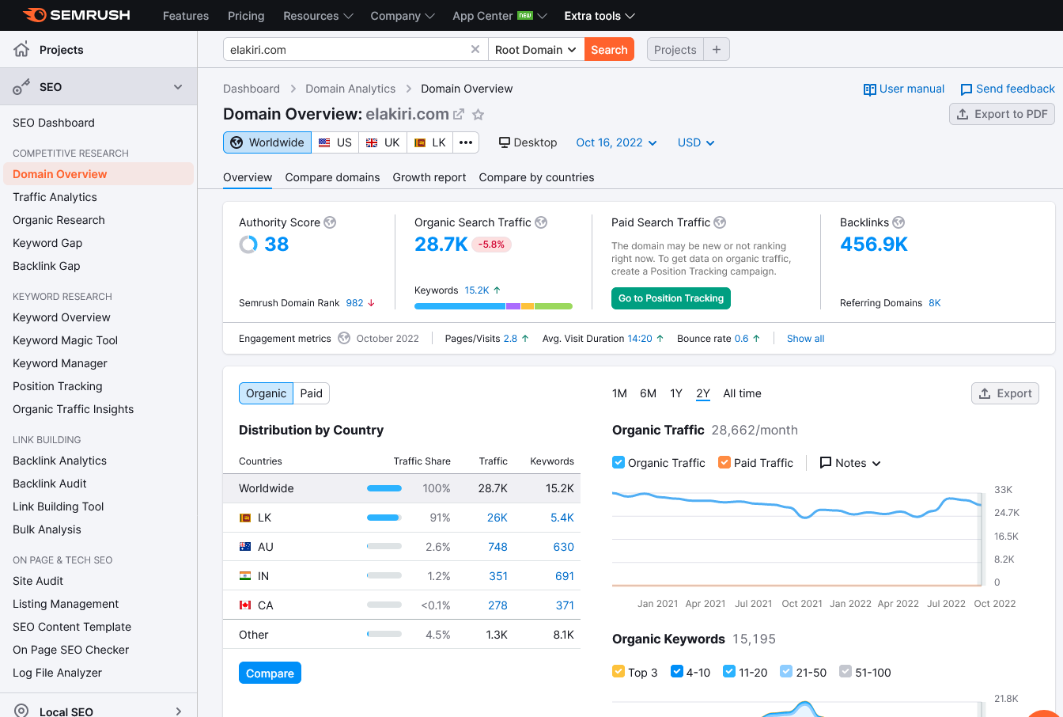
Task: Open the App Center dropdown menu
Action: tap(499, 16)
